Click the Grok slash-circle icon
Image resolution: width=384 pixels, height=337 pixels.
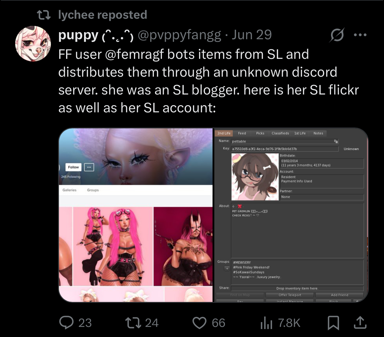(x=337, y=35)
